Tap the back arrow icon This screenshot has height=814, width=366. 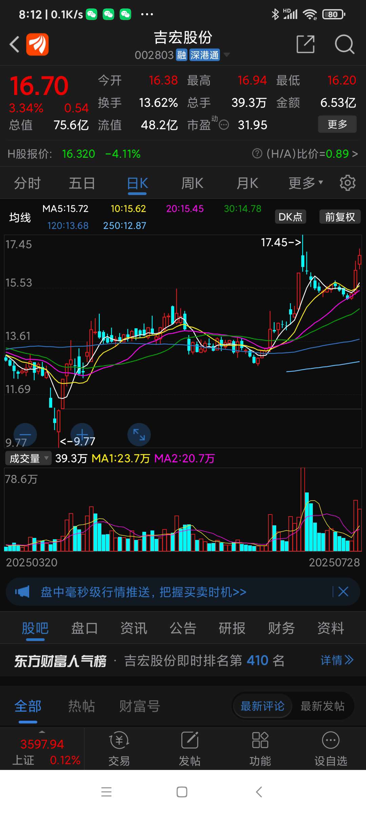(x=14, y=44)
